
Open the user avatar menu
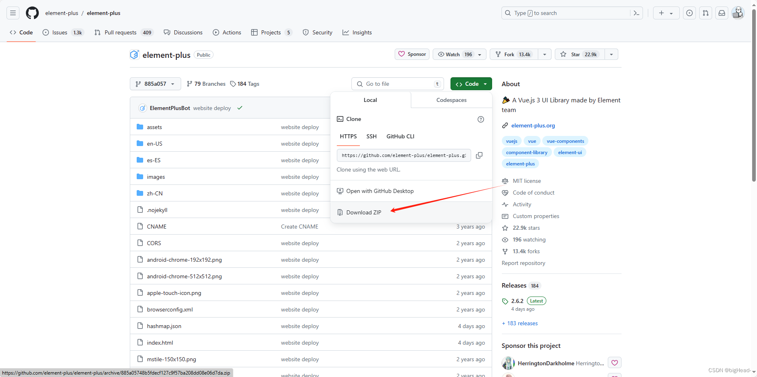(x=738, y=13)
